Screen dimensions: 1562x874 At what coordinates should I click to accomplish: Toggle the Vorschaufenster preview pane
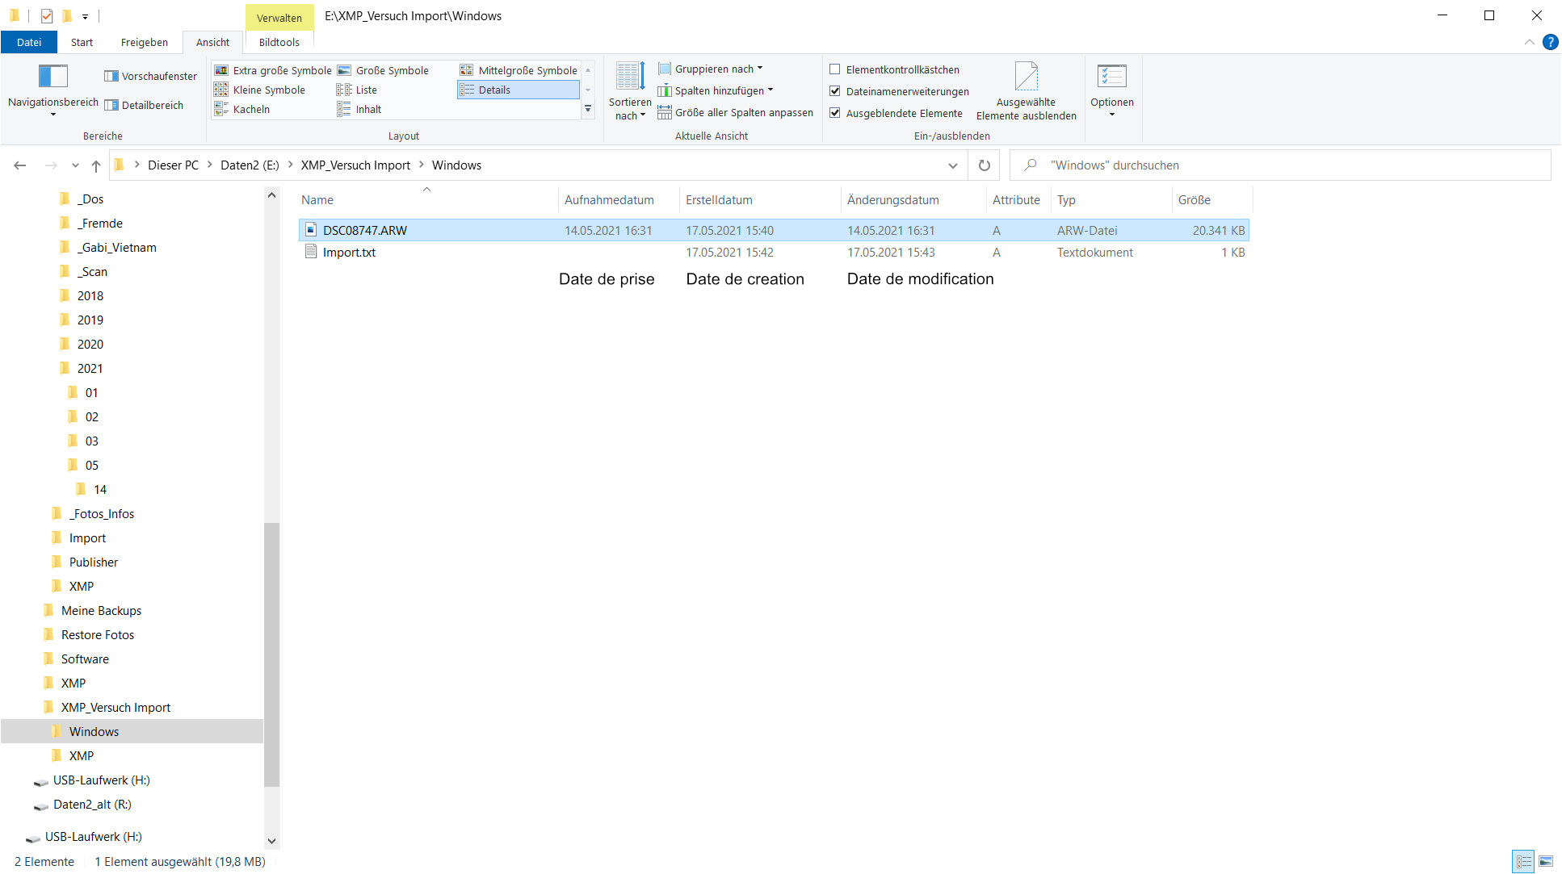[151, 76]
